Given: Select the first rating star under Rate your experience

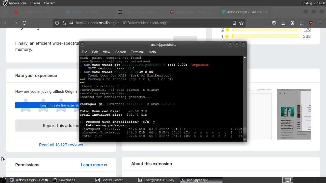Looking at the screenshot, I should [25, 105].
